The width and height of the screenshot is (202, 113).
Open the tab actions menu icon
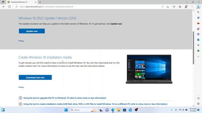(3, 2)
